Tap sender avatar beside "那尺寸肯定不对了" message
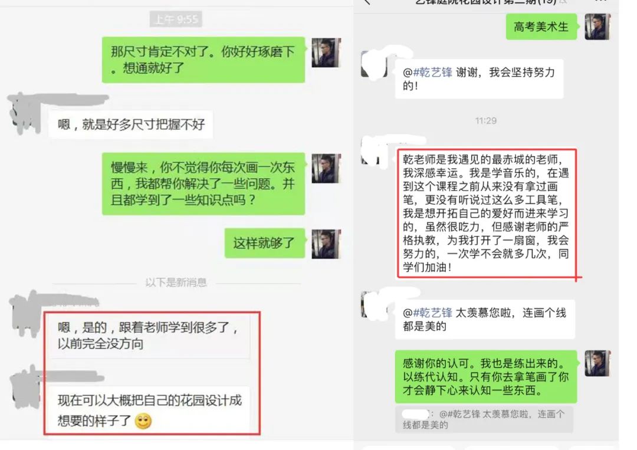Screen dimensions: 637x450 point(326,53)
